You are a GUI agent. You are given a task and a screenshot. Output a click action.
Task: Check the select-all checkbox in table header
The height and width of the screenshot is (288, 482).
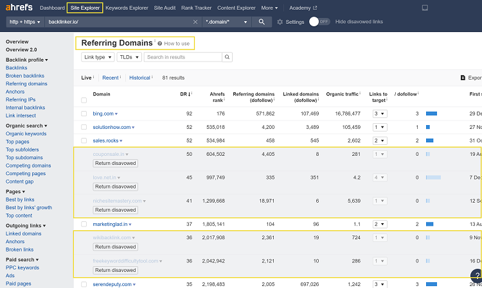tap(84, 100)
